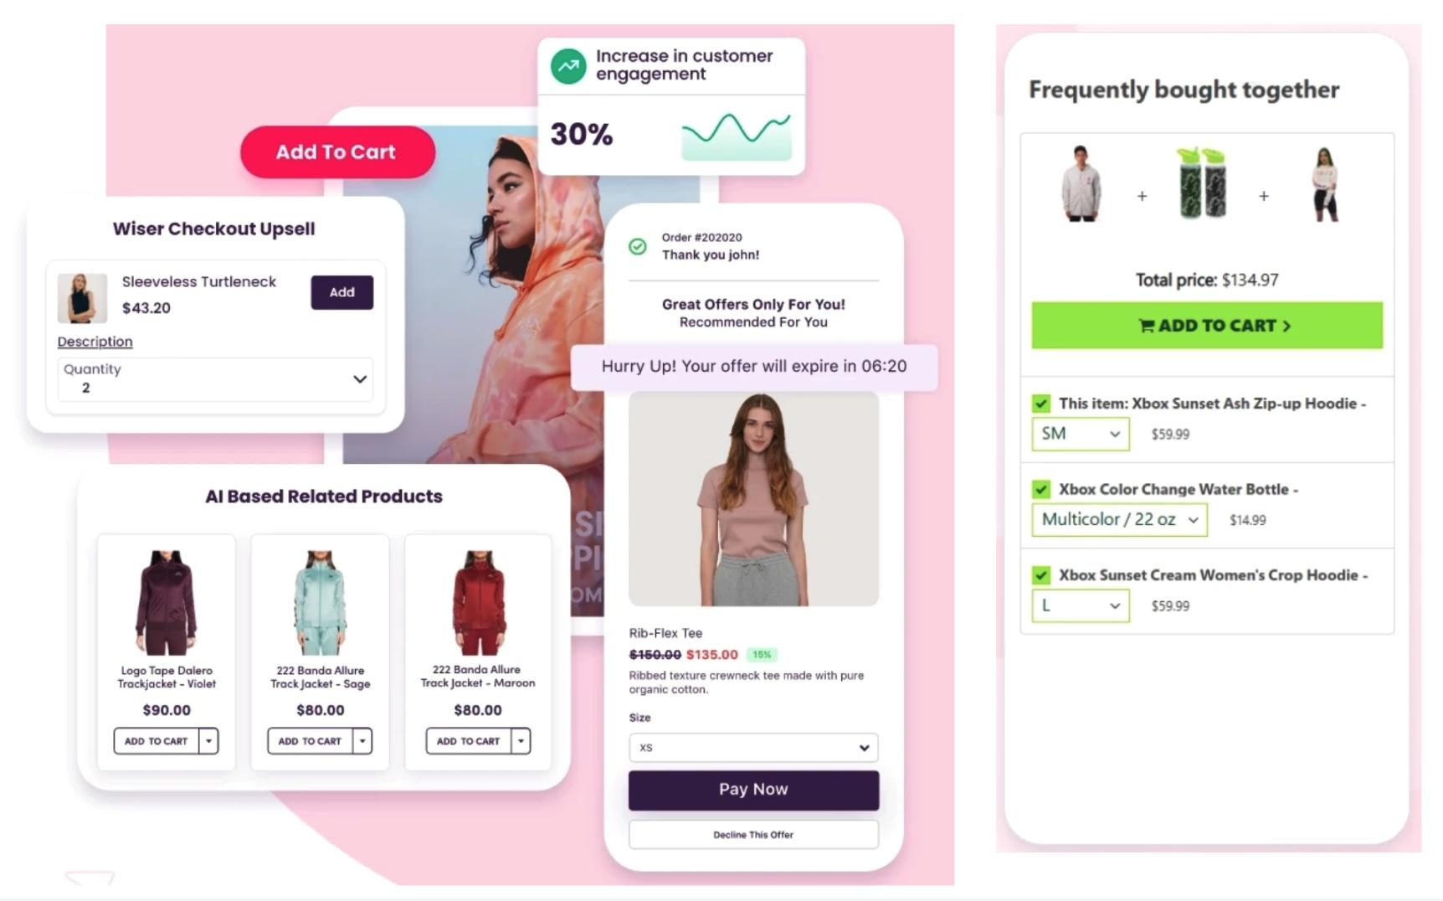Click the Violet Trackjacket product image
This screenshot has height=901, width=1443.
click(167, 602)
